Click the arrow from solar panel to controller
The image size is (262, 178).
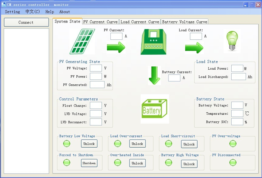click(116, 48)
